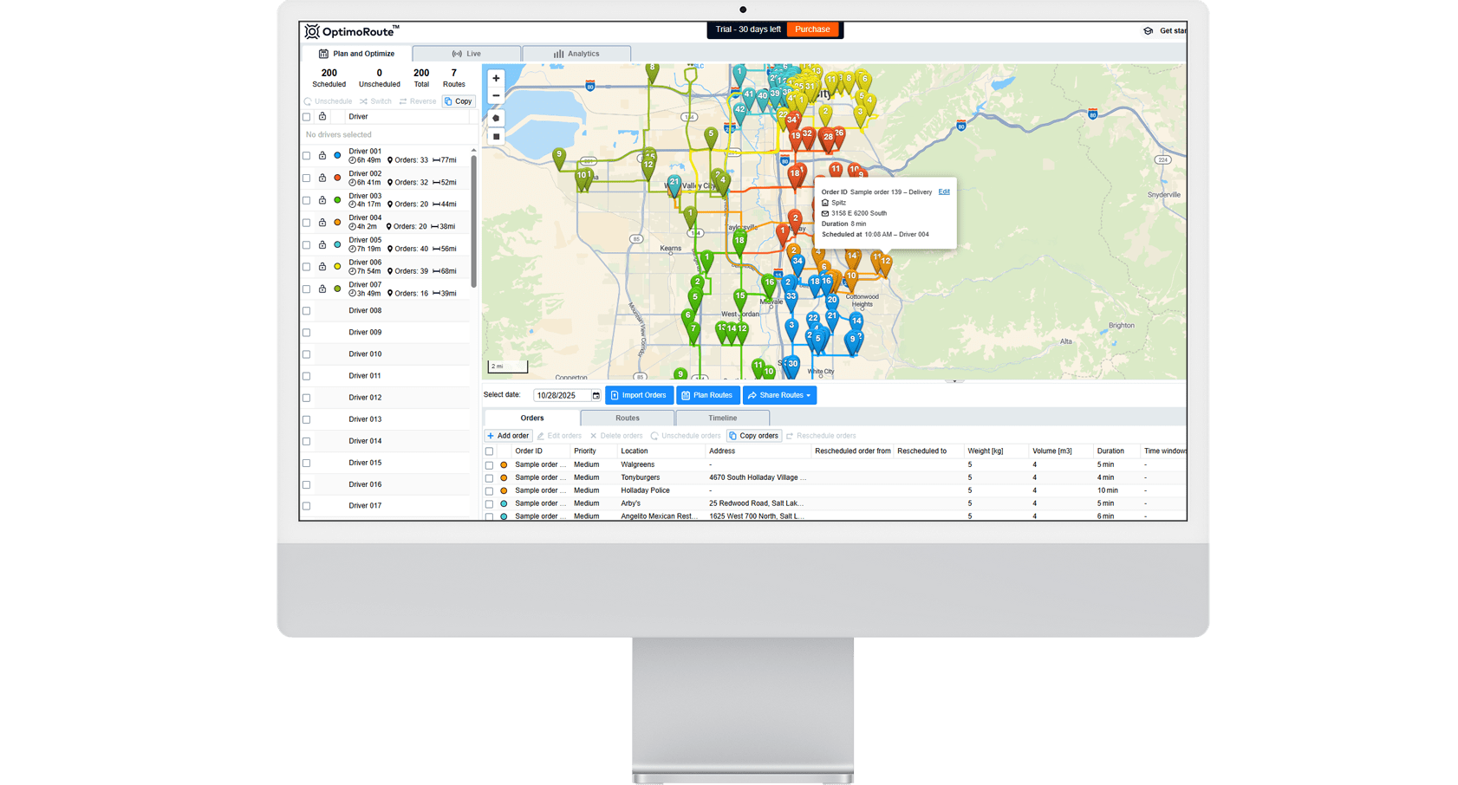Click the lock icon for Driver 005
1458x785 pixels.
322,244
